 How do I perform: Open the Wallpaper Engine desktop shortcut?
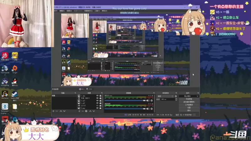5,108
